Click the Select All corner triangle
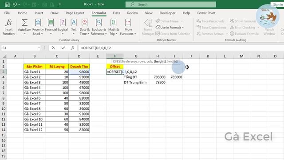 click(4, 56)
